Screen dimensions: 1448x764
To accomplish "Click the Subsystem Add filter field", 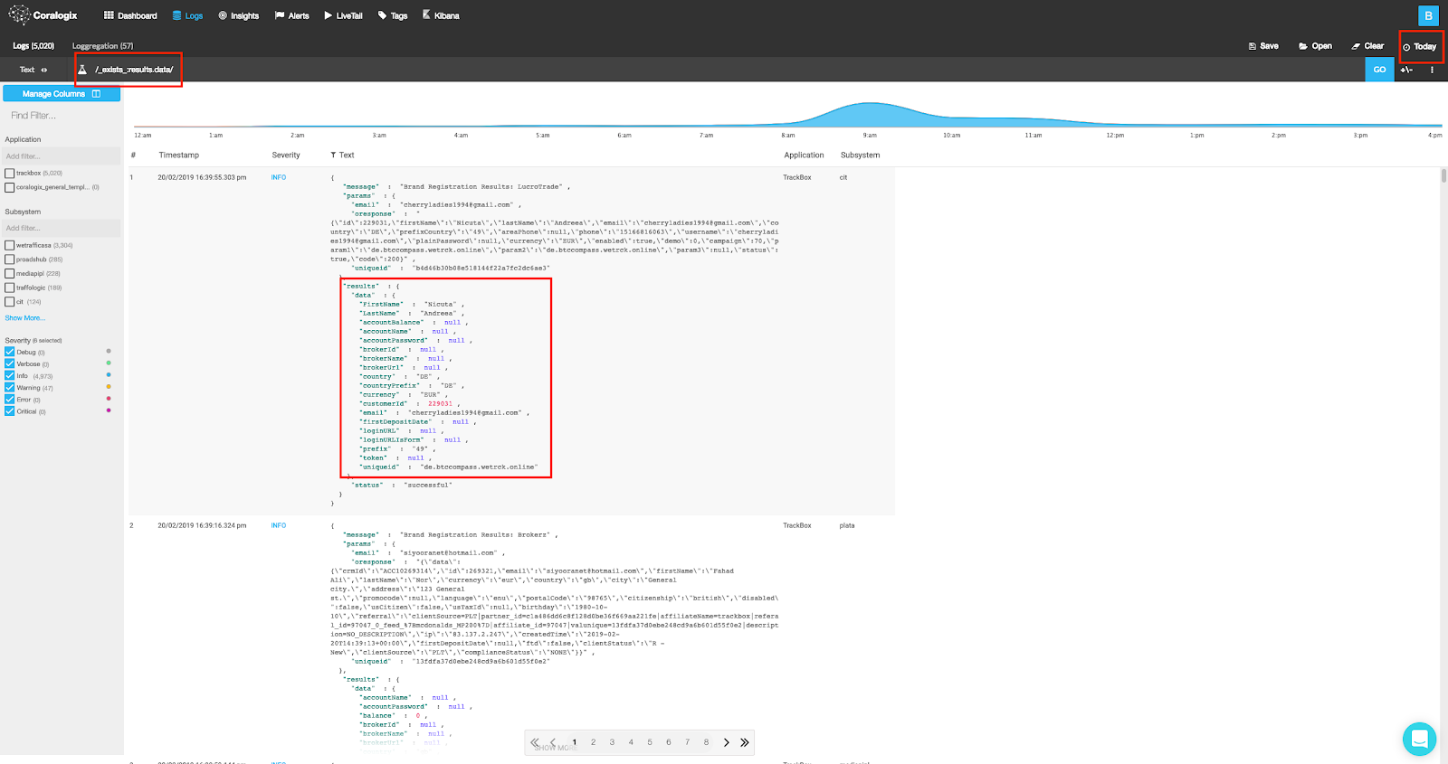I will click(62, 228).
